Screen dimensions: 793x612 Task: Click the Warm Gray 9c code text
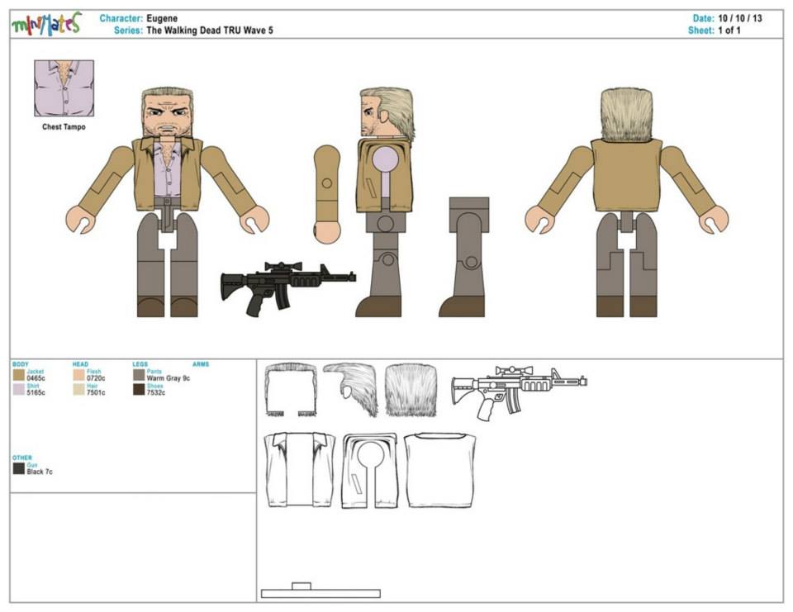[x=169, y=378]
